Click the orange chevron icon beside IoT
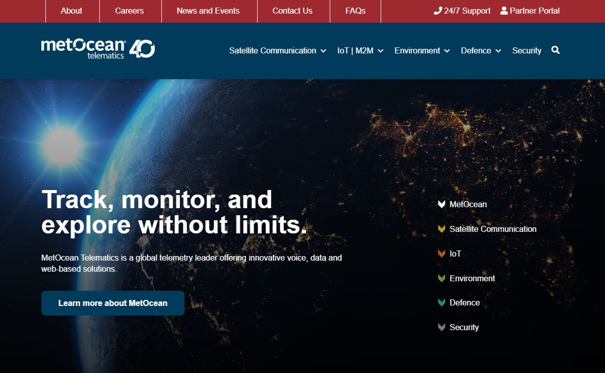Screen dimensions: 605x373 (442, 254)
